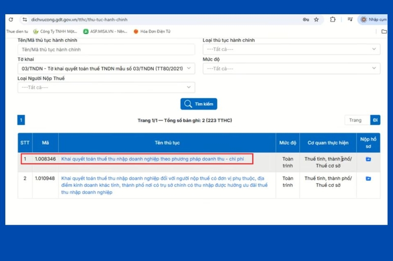Open the Hóa Đơn Điện Tử bookmark
This screenshot has height=261, width=393.
point(152,31)
